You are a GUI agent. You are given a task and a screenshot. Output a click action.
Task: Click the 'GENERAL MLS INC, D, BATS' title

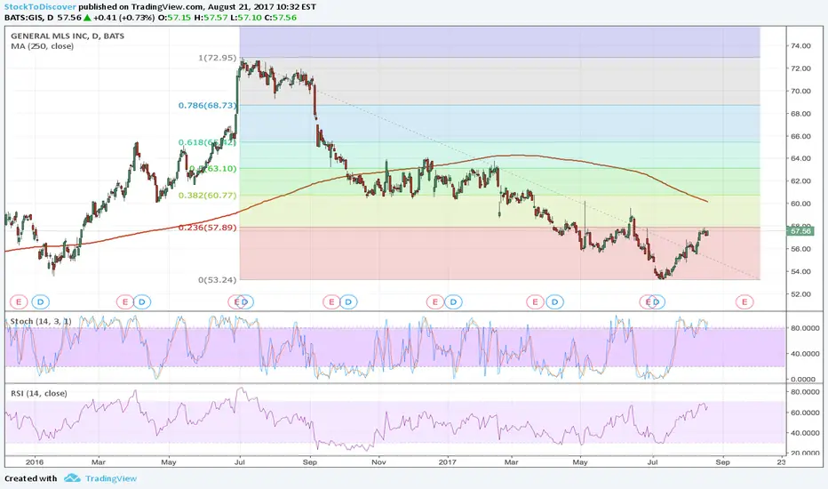(x=68, y=36)
